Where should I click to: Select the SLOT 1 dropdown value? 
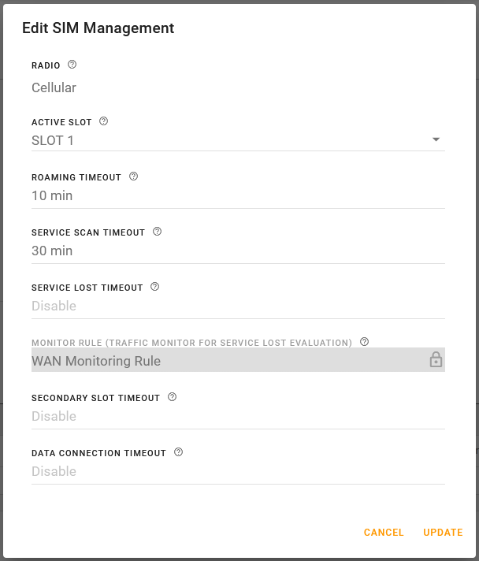click(53, 141)
